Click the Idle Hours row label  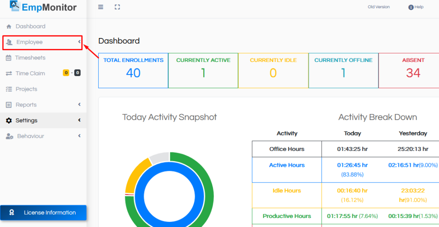point(287,191)
